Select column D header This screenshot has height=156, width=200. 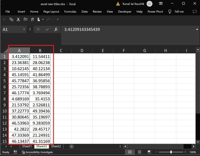[82, 51]
